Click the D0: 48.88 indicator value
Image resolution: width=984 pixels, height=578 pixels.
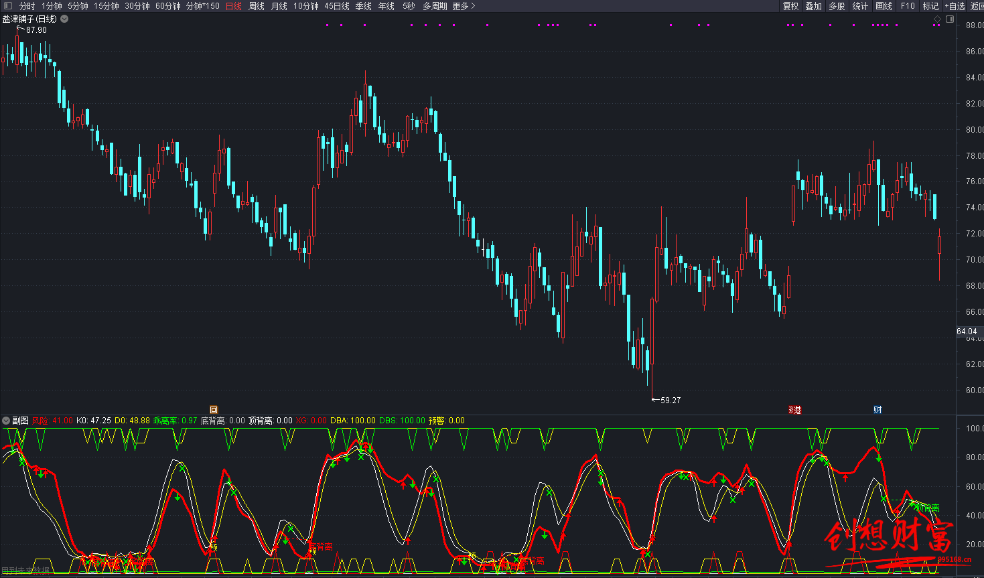[132, 421]
